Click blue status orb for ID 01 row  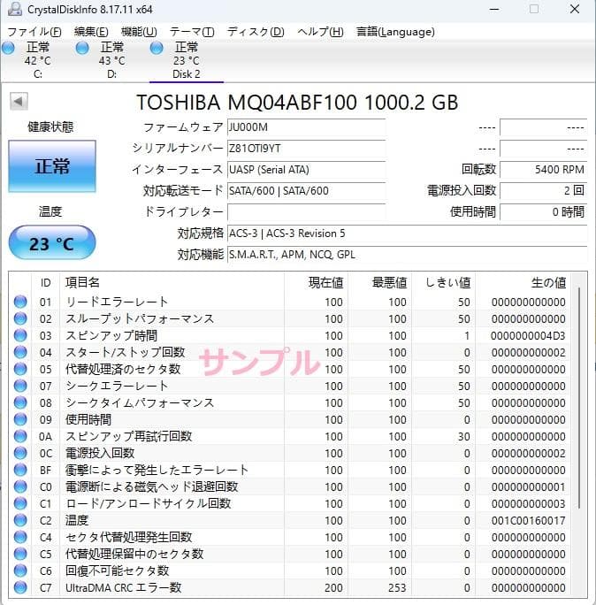tap(20, 302)
